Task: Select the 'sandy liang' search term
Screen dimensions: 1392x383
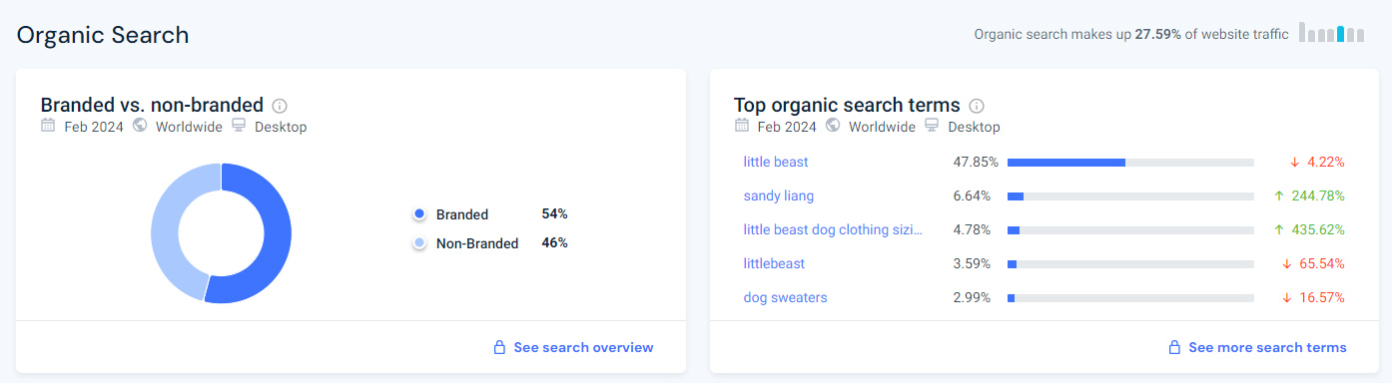Action: [778, 195]
